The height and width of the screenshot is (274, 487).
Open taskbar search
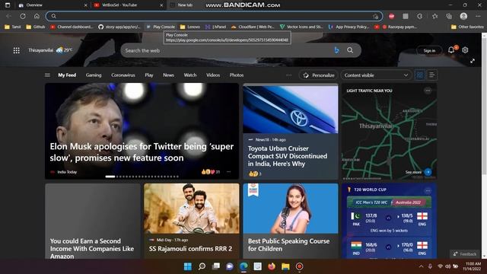pos(202,266)
